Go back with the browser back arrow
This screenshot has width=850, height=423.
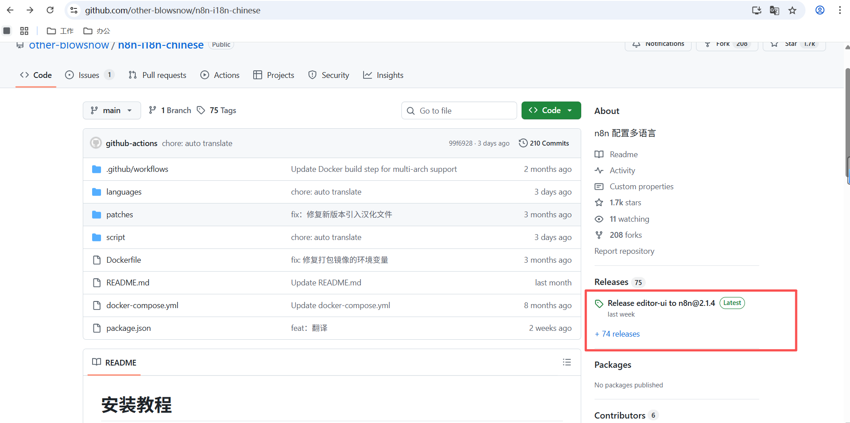tap(10, 10)
